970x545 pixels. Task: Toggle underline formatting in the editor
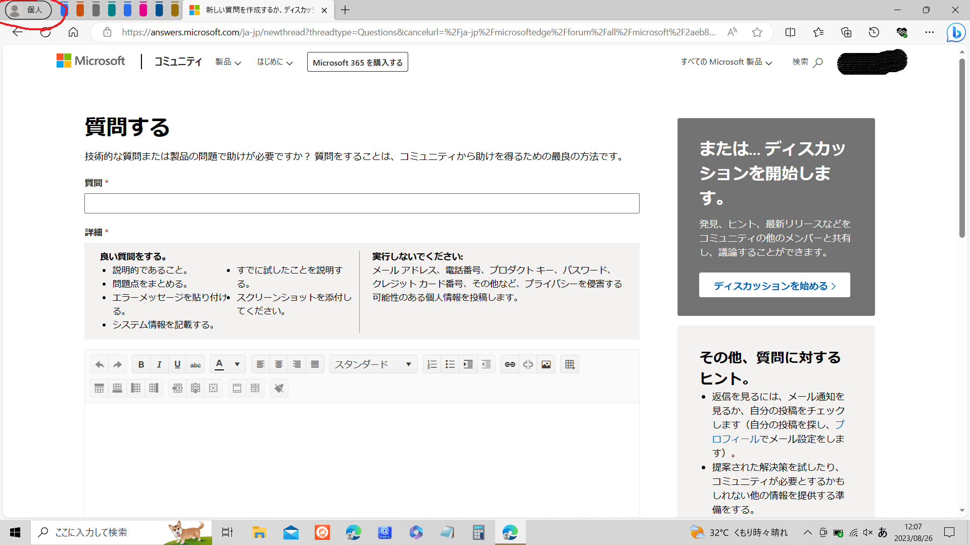click(177, 364)
